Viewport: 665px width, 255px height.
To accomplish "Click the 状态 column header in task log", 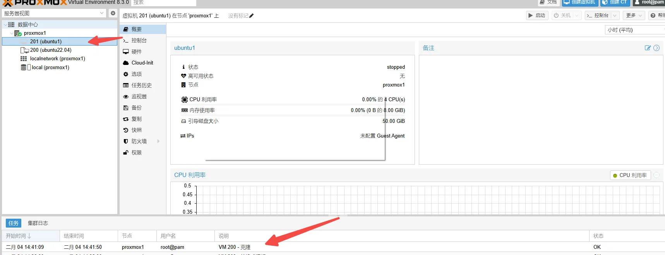I will [627, 236].
